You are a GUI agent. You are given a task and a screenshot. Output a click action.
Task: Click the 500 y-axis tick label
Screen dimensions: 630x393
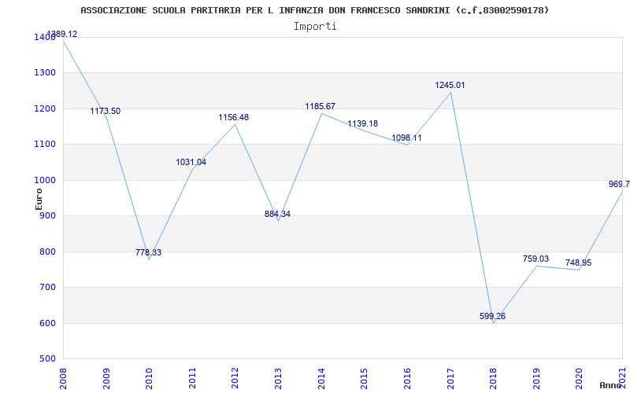48,359
